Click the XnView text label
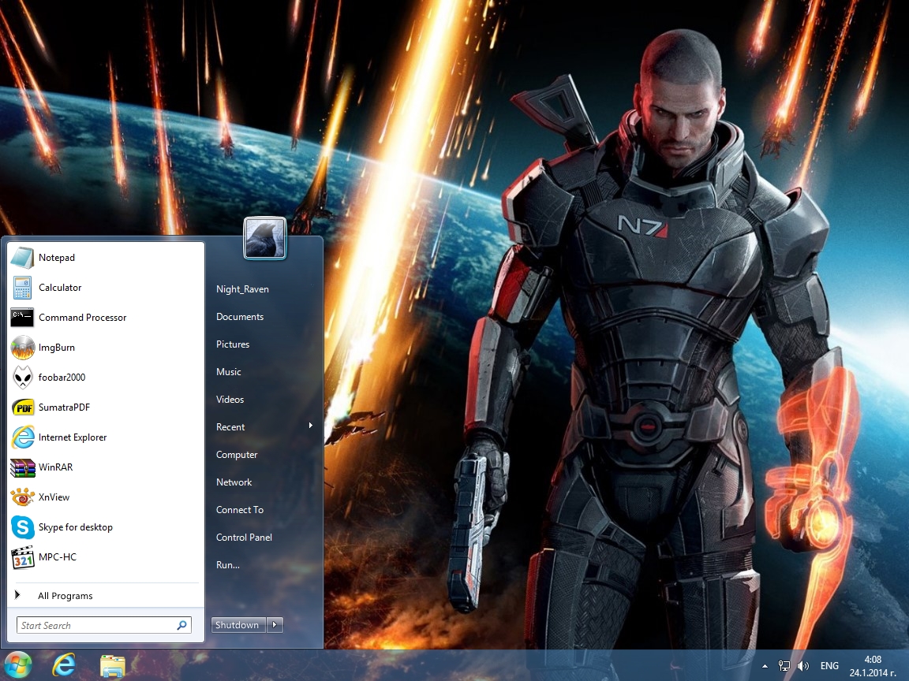 coord(54,497)
